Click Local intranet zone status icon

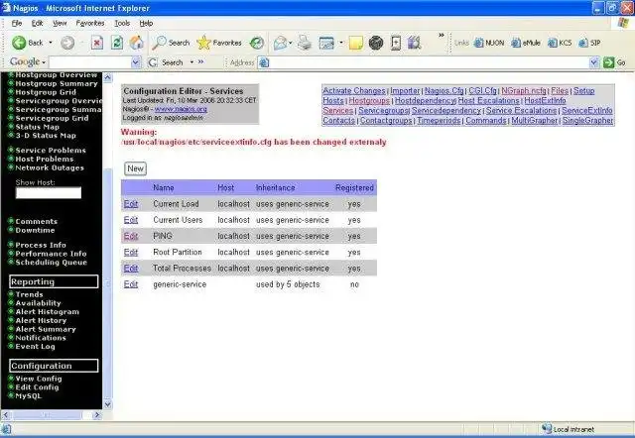click(x=547, y=428)
